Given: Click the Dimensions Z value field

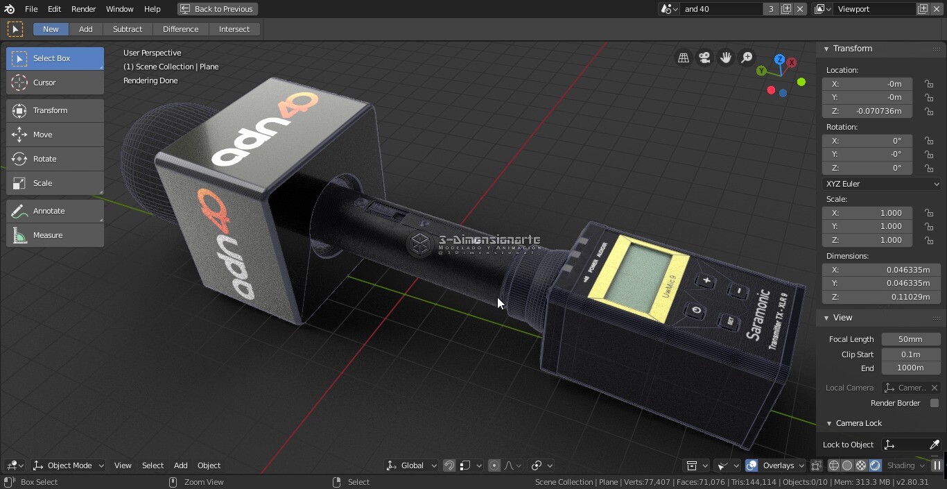Looking at the screenshot, I should tap(881, 297).
